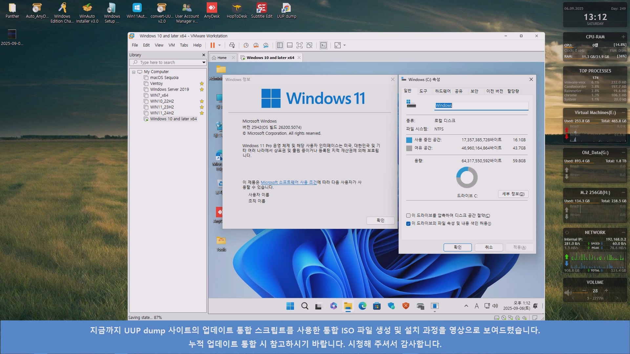
Task: Open the View menu in VMware
Action: [159, 45]
